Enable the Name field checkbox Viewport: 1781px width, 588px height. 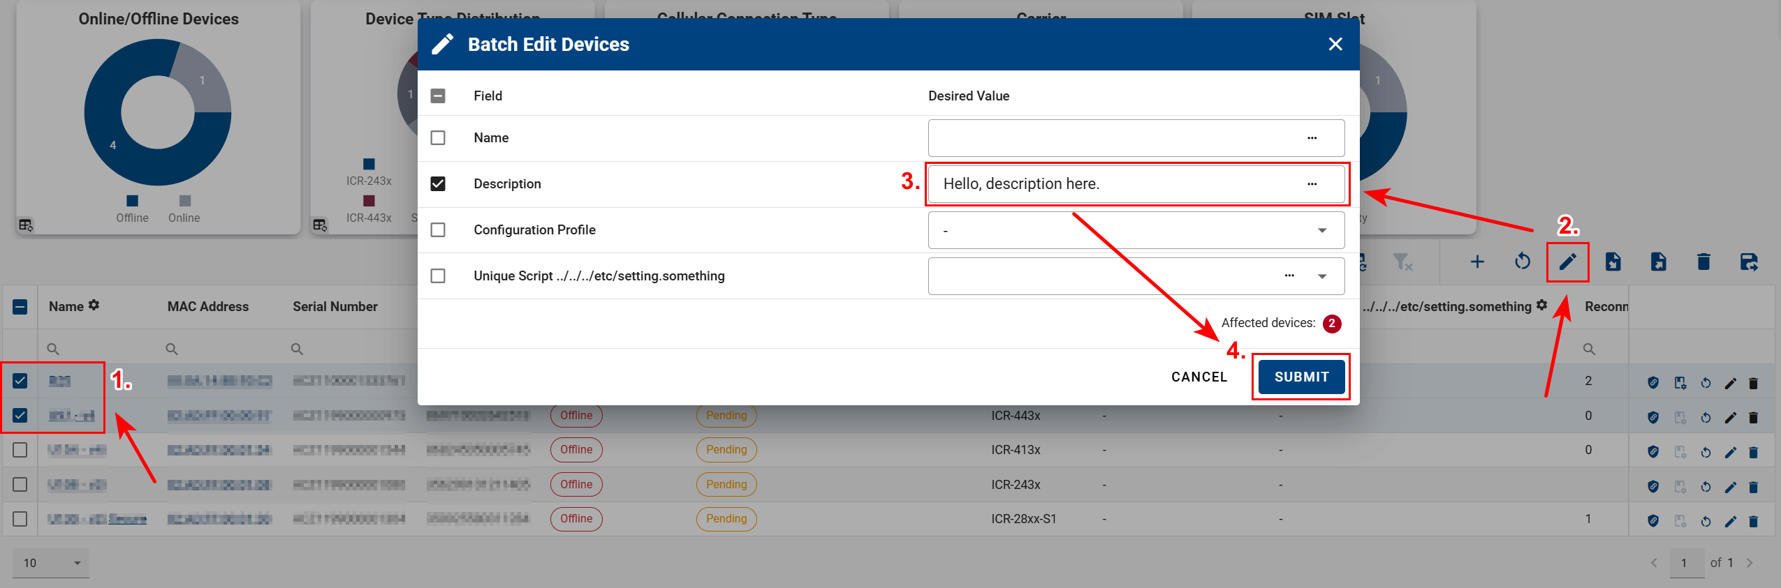pyautogui.click(x=438, y=138)
